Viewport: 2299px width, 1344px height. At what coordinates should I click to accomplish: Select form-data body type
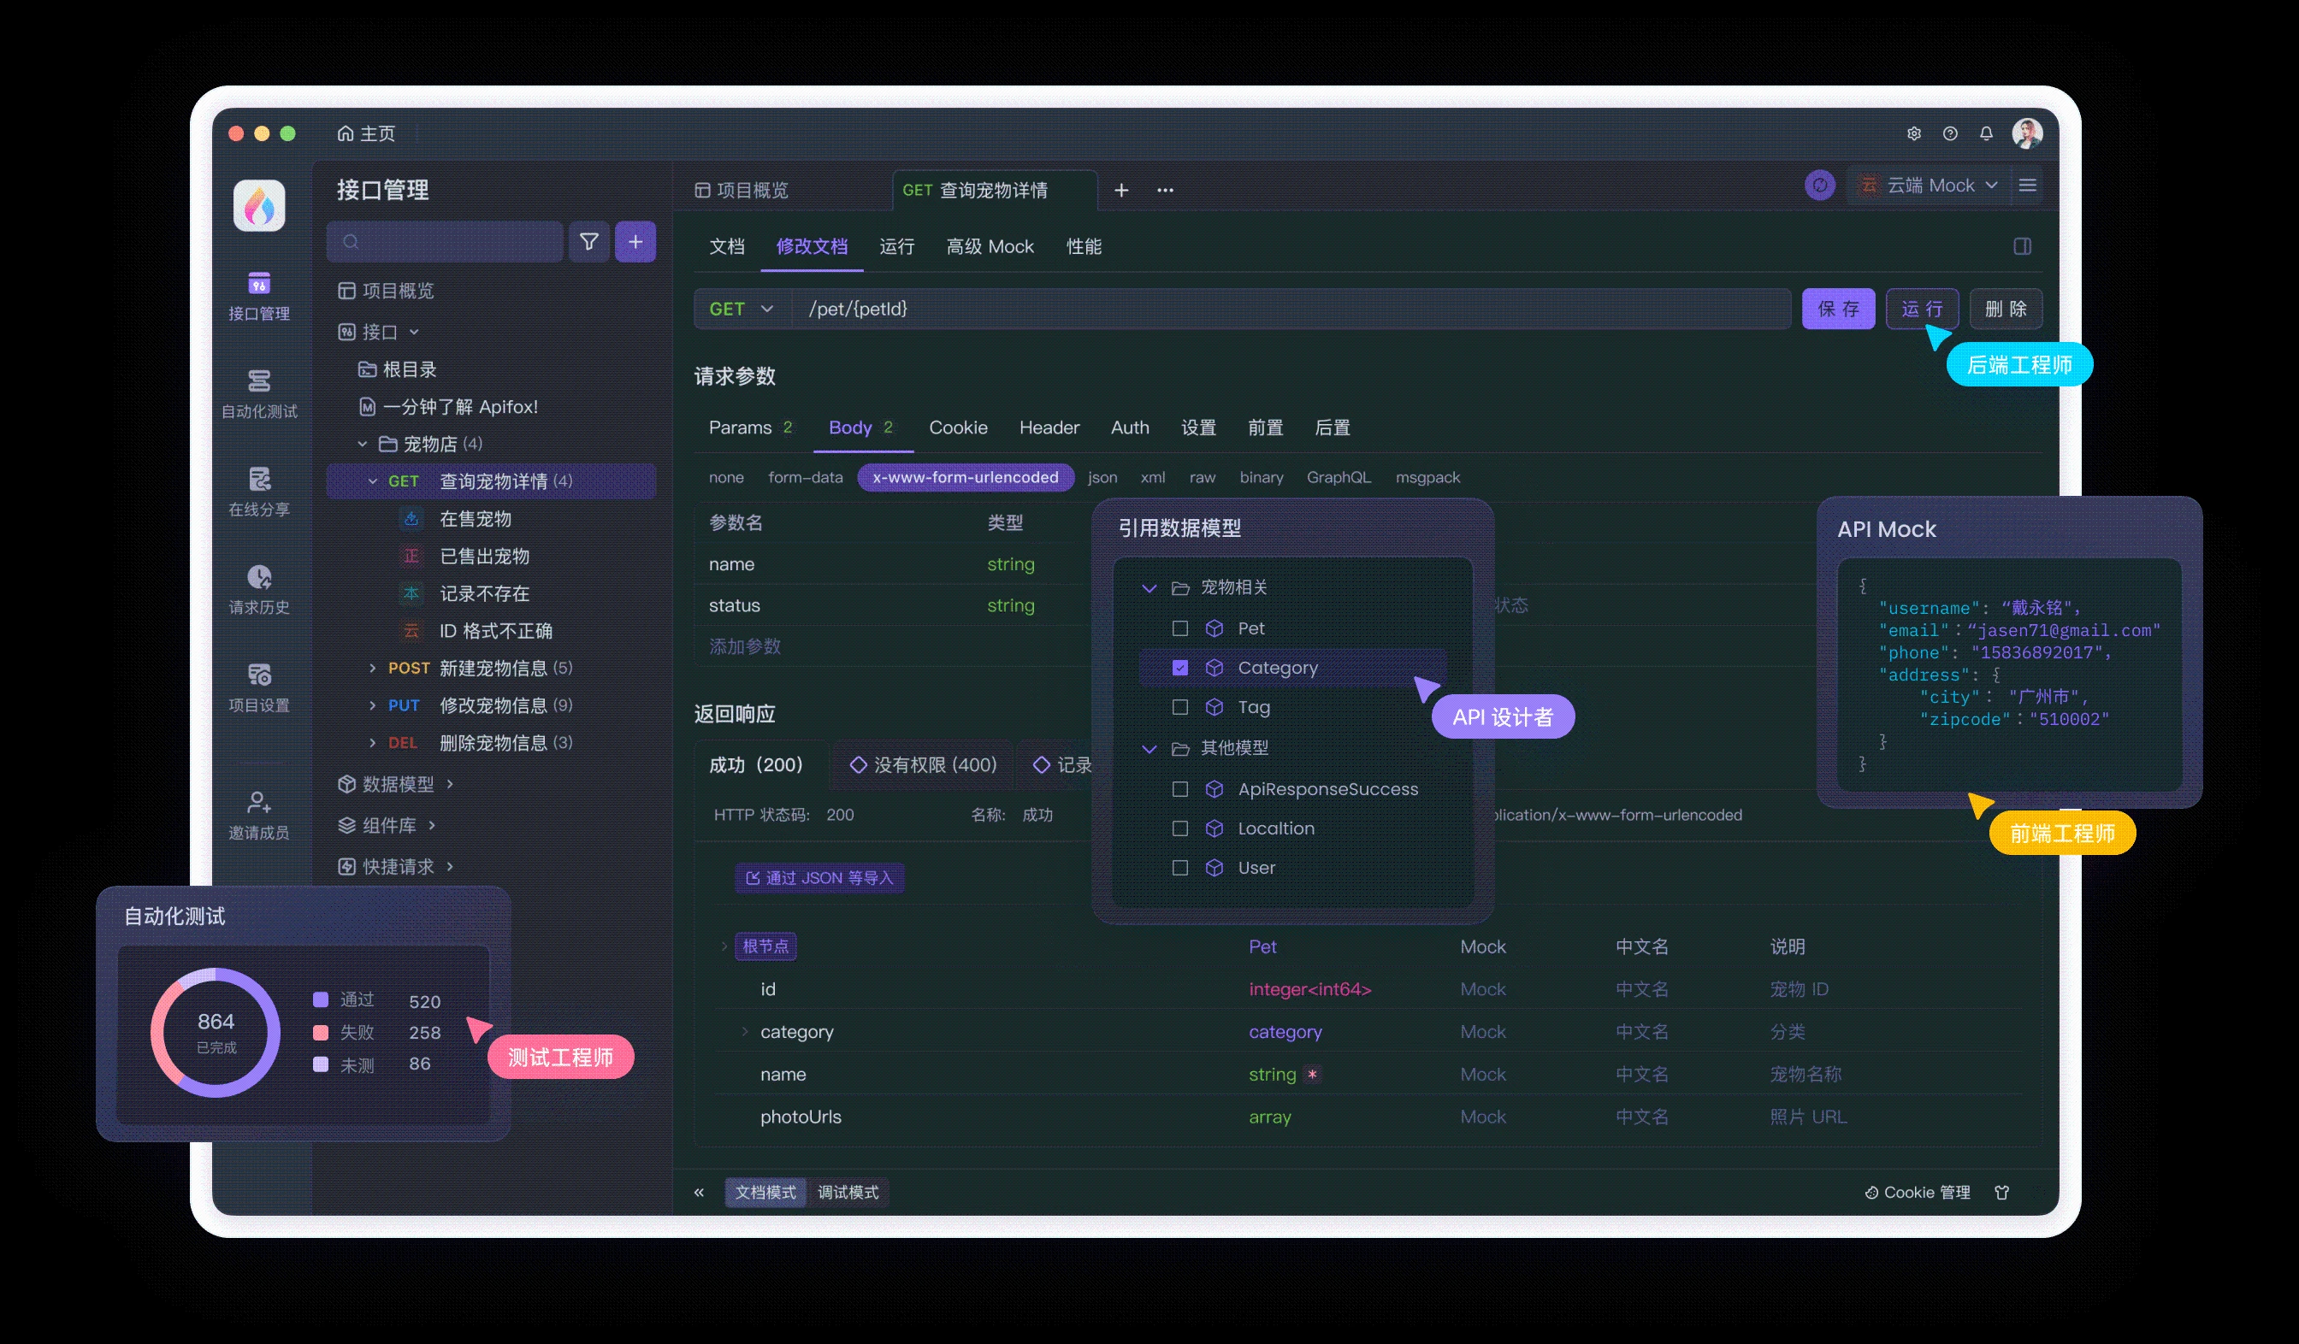(x=806, y=477)
